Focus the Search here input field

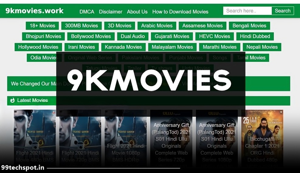pos(247,11)
